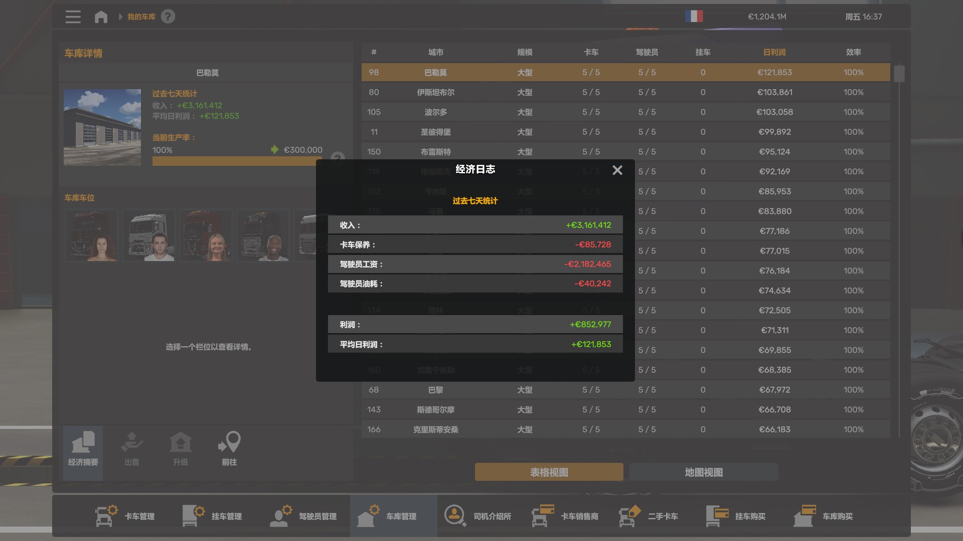Click the Go To (前往) garage icon
This screenshot has width=963, height=541.
pyautogui.click(x=229, y=449)
